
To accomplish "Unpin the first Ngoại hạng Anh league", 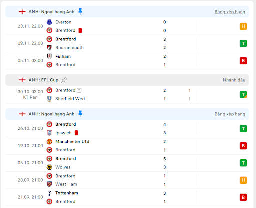I will pyautogui.click(x=80, y=11).
